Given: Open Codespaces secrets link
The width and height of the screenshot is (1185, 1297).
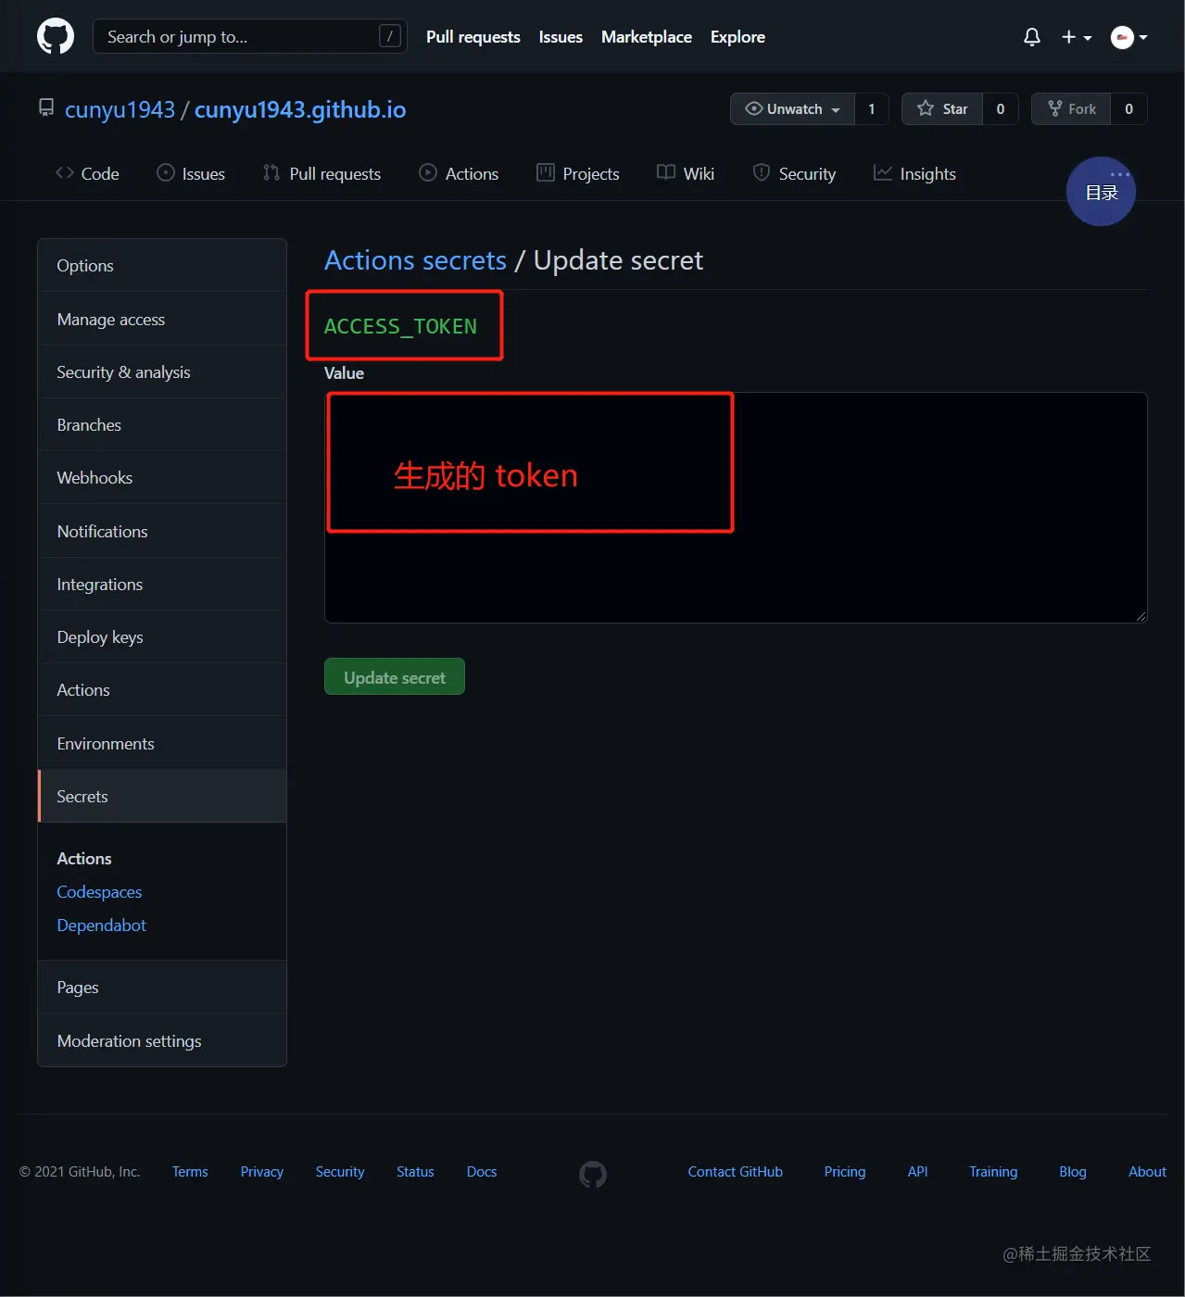Looking at the screenshot, I should coord(99,892).
